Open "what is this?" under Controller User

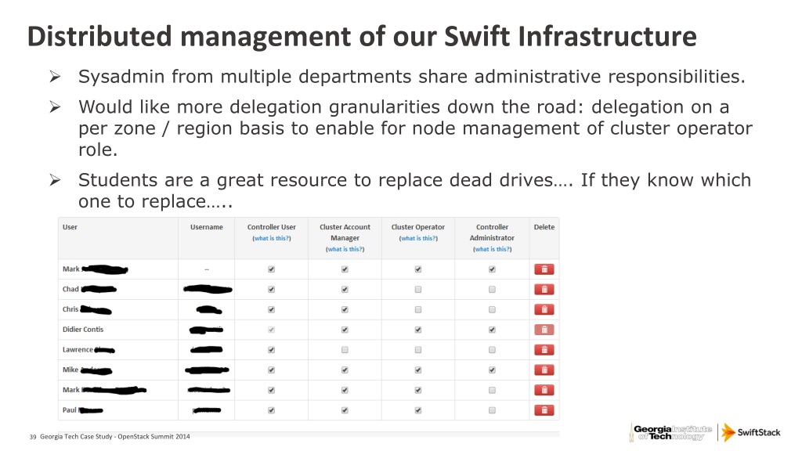click(x=271, y=238)
